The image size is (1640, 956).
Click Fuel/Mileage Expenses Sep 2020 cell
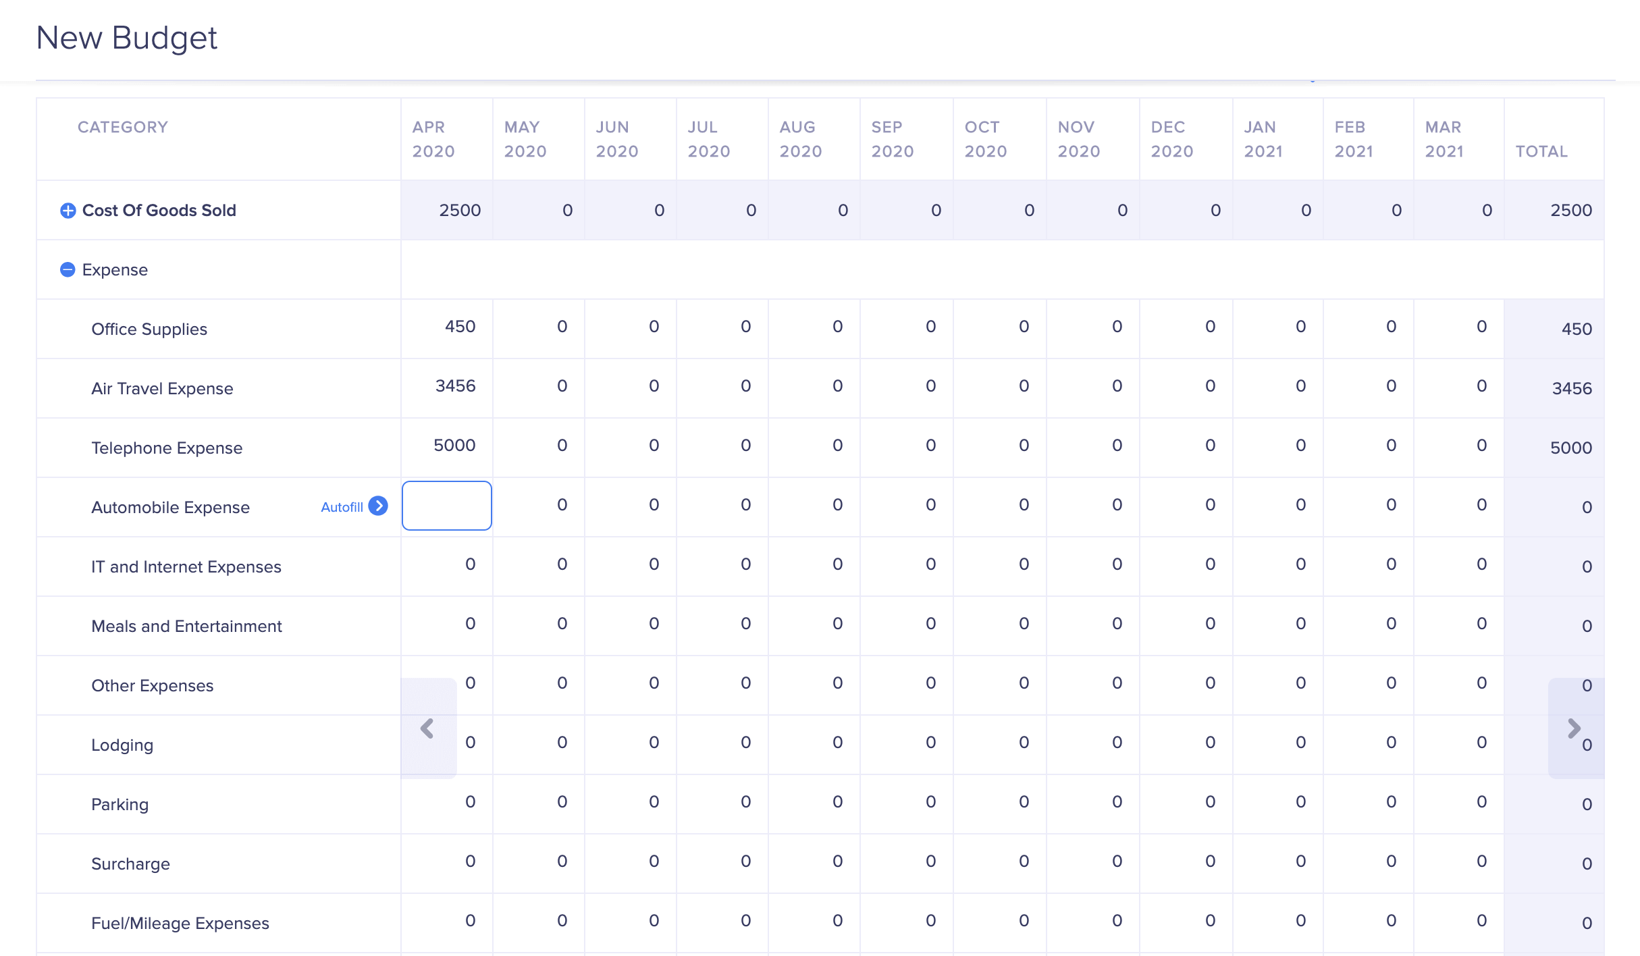pos(907,922)
